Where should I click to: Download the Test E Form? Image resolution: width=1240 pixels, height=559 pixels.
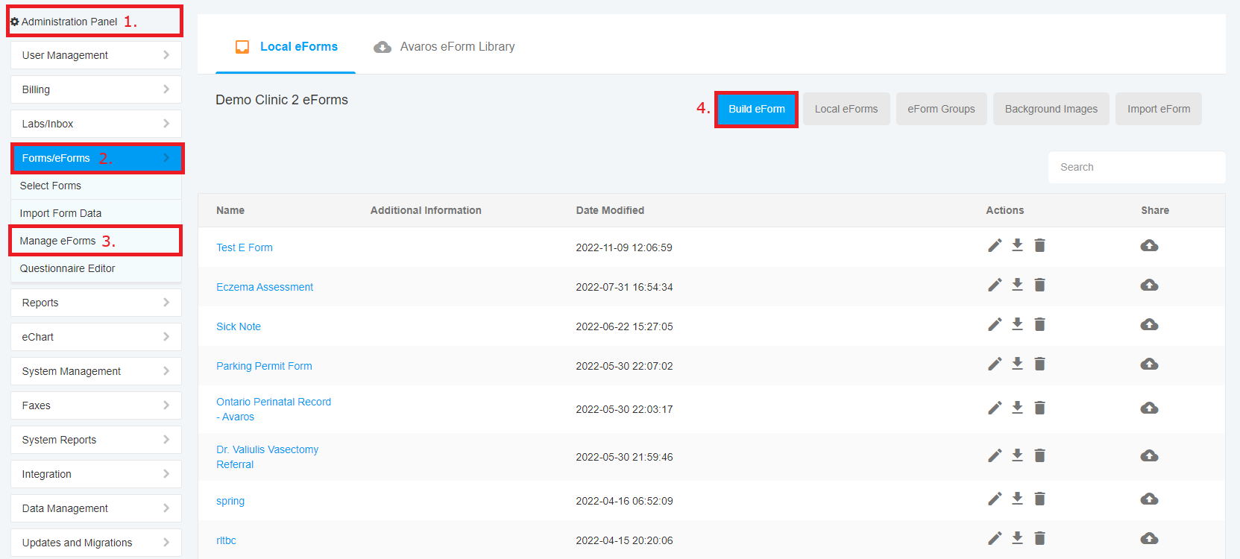[x=1017, y=245]
